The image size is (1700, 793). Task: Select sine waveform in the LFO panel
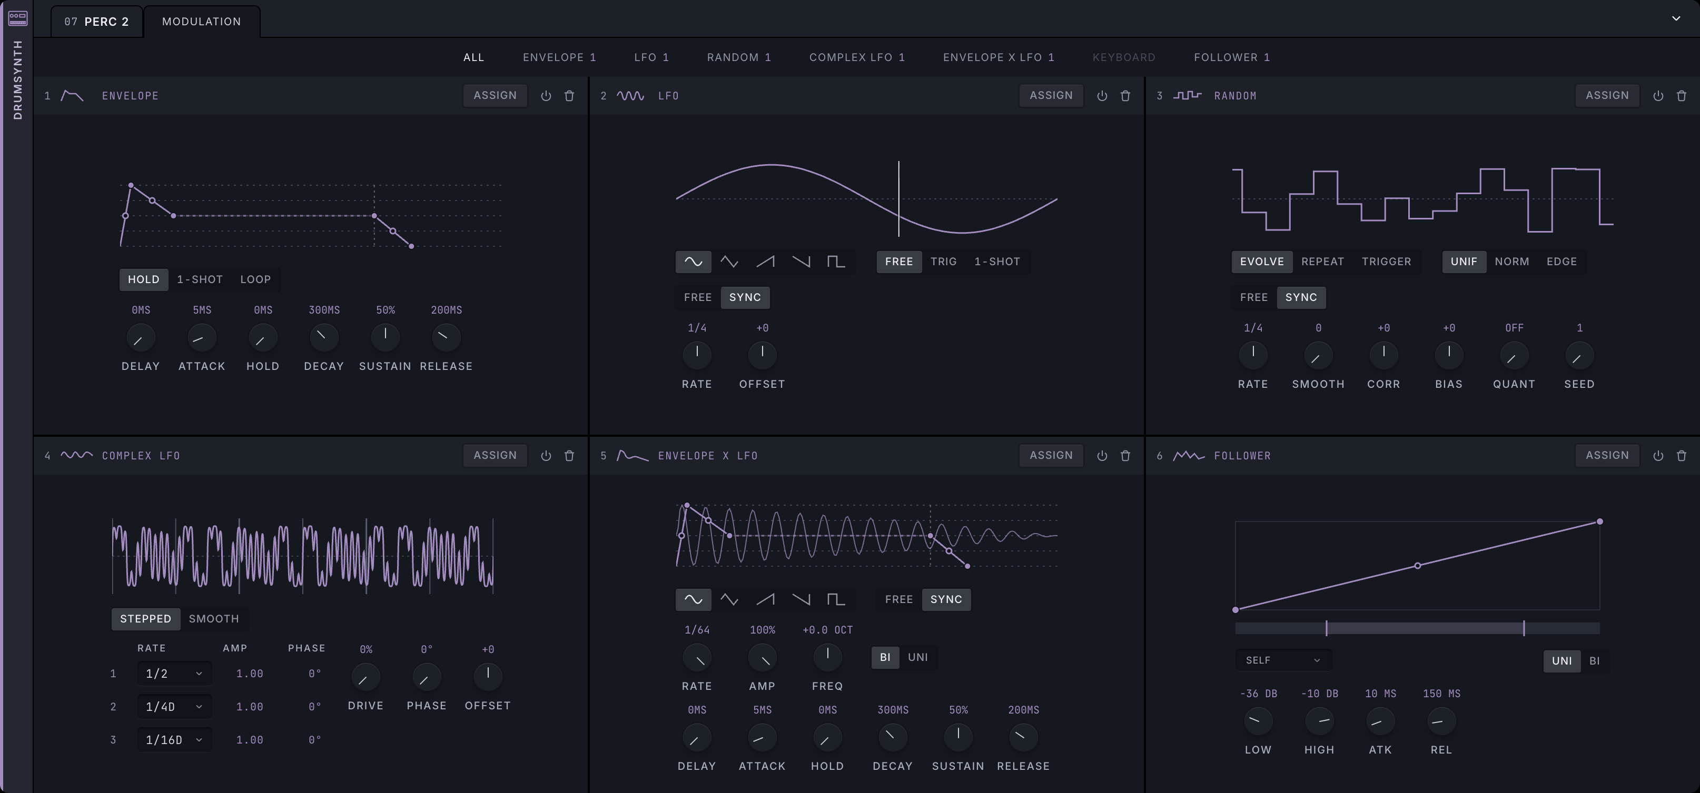click(693, 262)
